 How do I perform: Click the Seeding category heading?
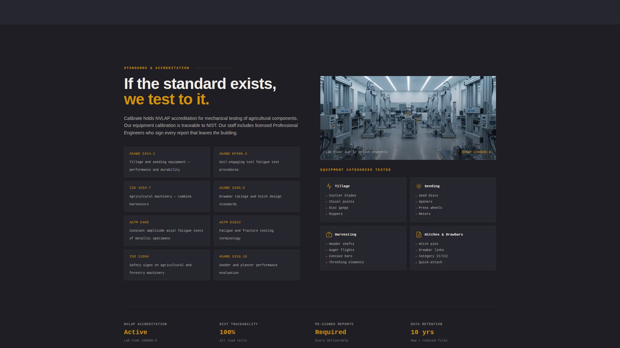click(432, 186)
